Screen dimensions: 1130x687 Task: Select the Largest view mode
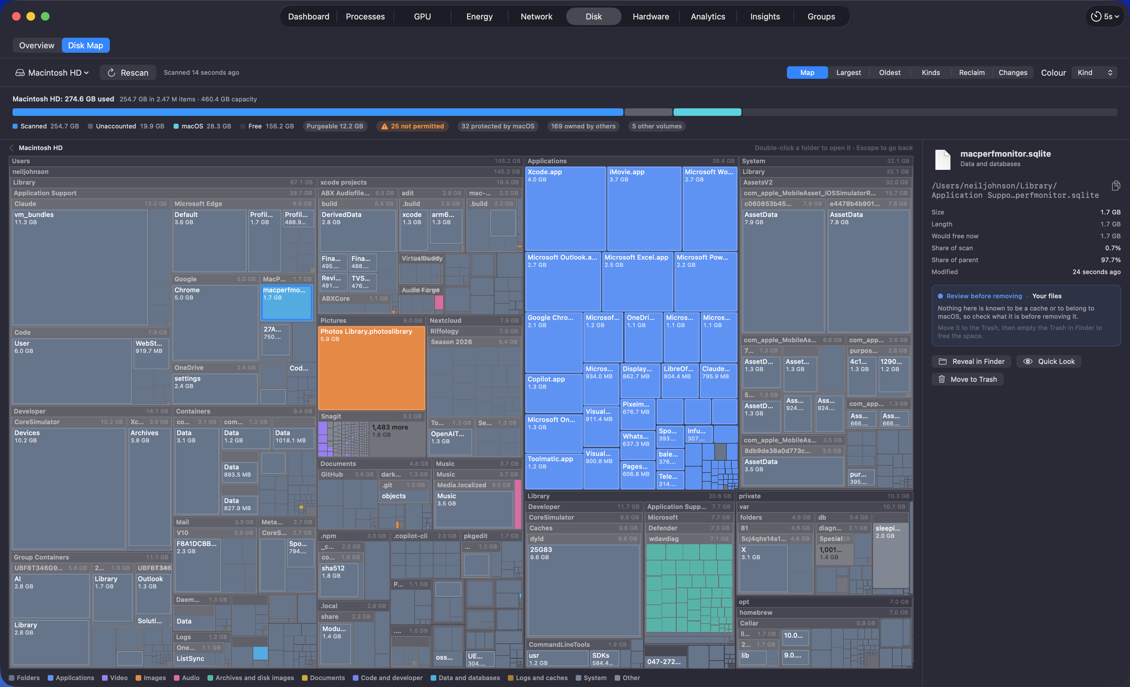point(848,73)
